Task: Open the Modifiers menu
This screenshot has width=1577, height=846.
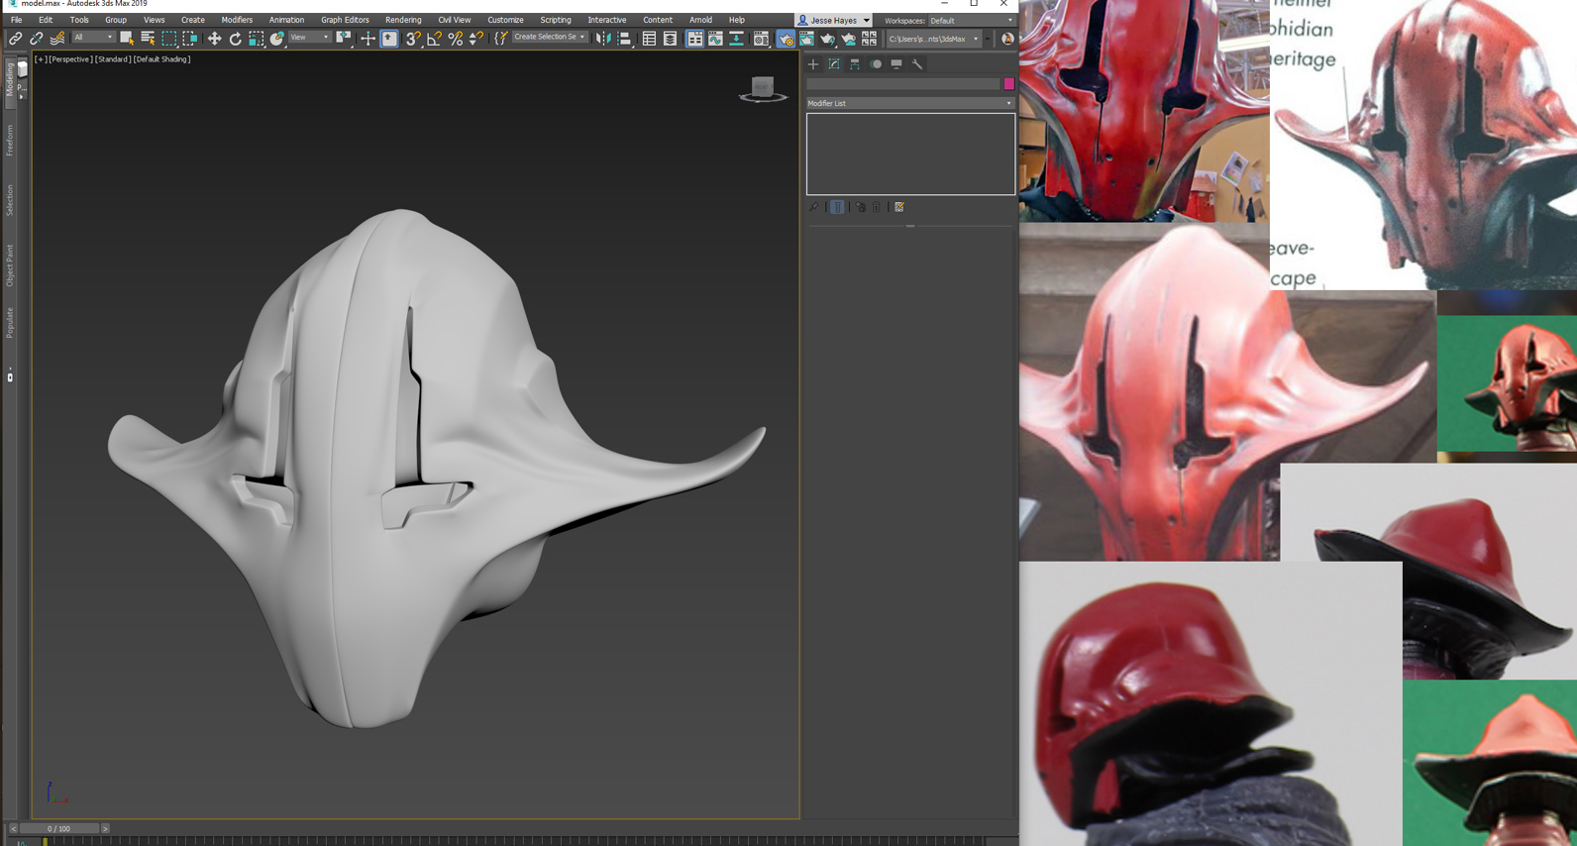Action: [237, 20]
